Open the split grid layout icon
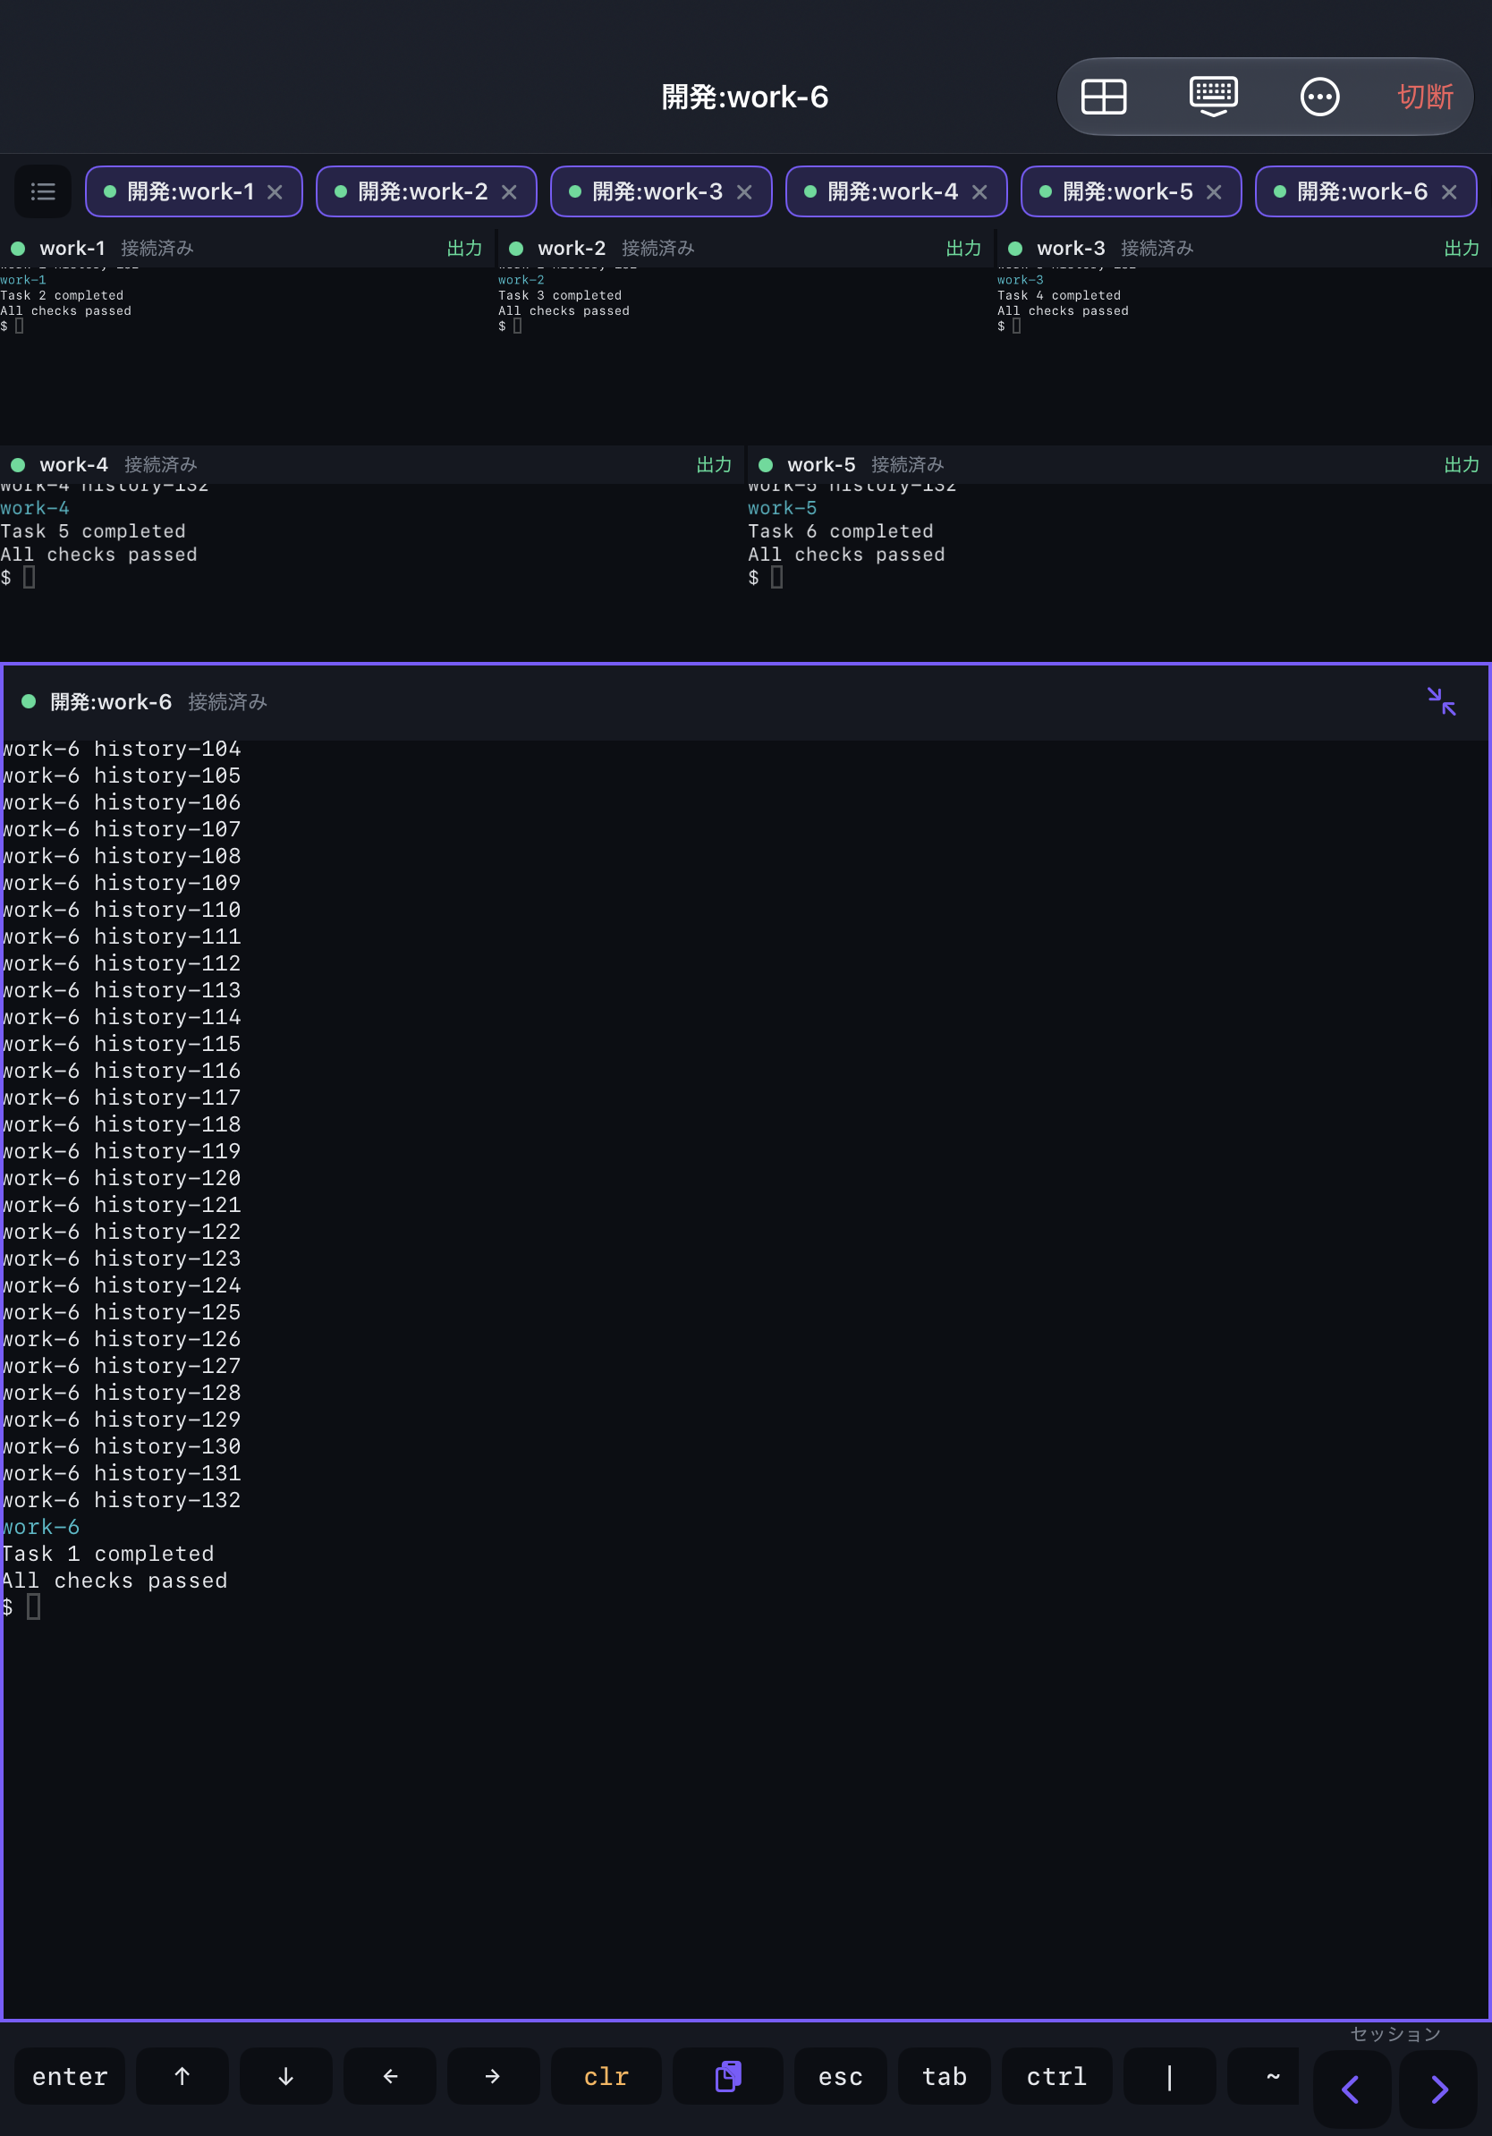Viewport: 1492px width, 2136px height. tap(1103, 97)
